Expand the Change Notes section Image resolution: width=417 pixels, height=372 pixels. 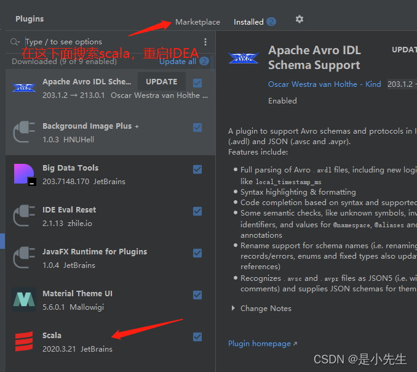click(x=233, y=308)
